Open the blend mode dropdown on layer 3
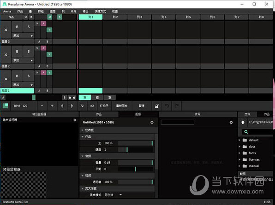Image resolution: width=275 pixels, height=205 pixels. [x=23, y=36]
